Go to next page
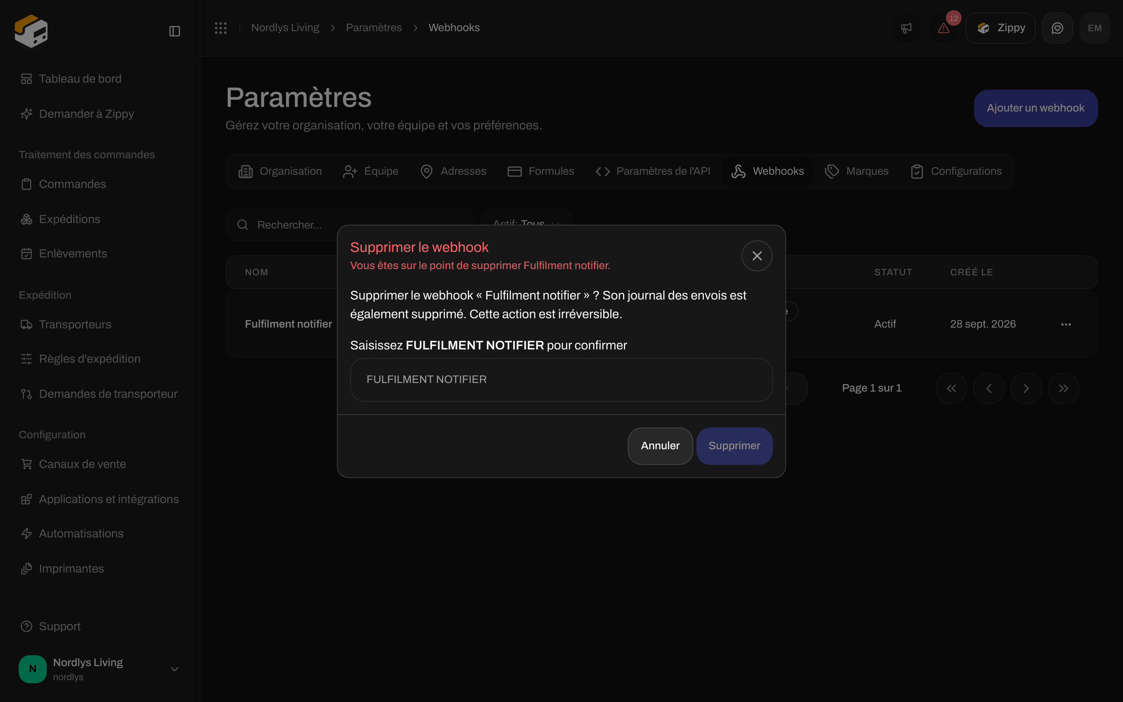 [x=1026, y=388]
